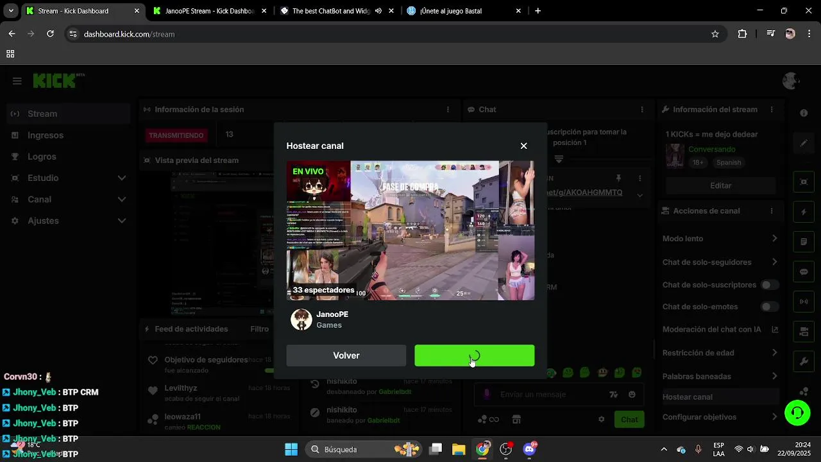Screen dimensions: 821x462
Task: Open Moderación del chat con IA link
Action: tap(720, 329)
